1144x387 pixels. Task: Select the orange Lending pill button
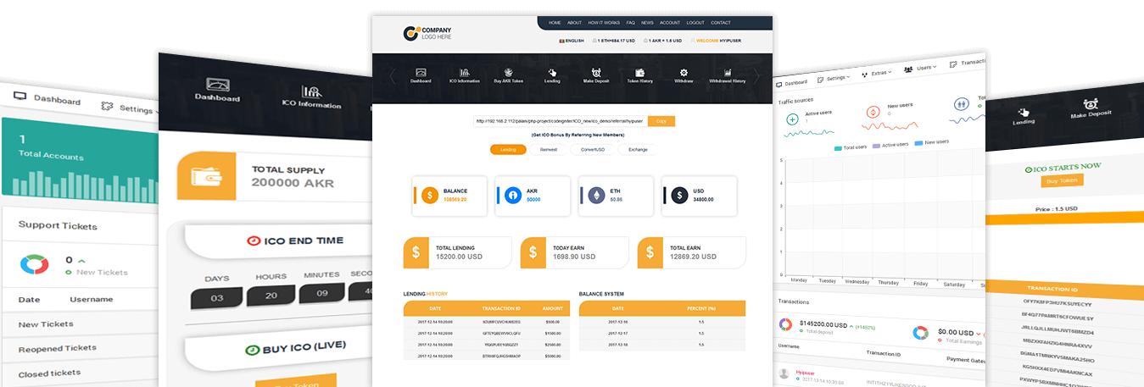(x=508, y=150)
